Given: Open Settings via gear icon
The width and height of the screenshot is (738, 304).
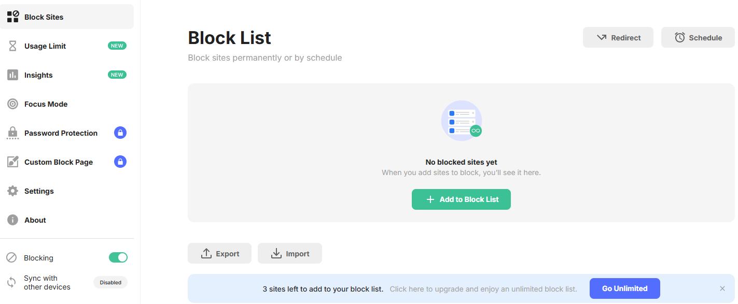Looking at the screenshot, I should pos(12,191).
